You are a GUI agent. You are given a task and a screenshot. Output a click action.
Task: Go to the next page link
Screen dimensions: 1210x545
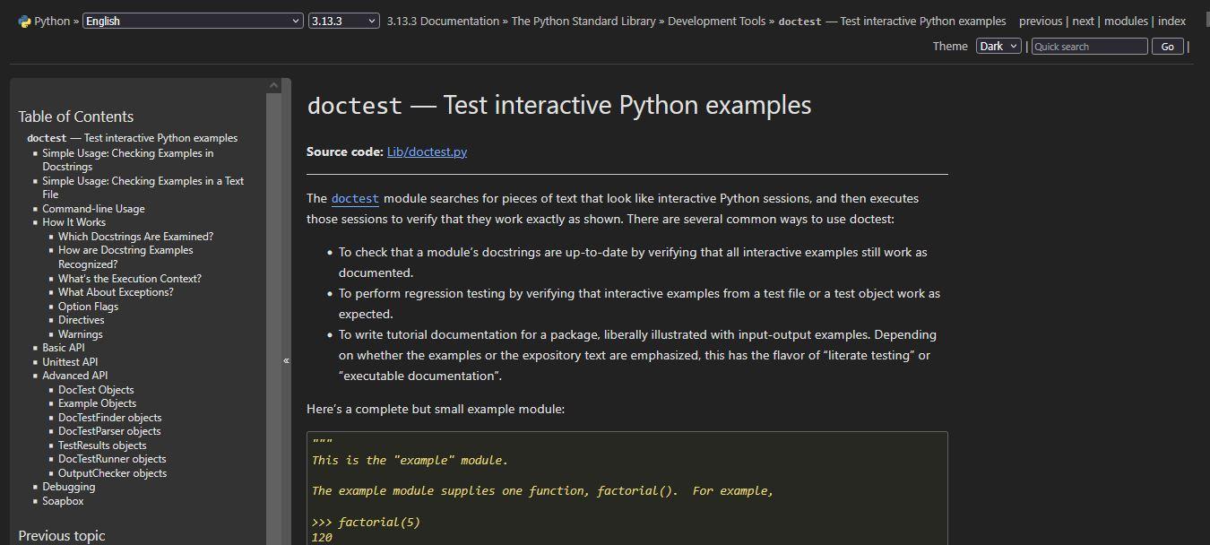(1084, 21)
